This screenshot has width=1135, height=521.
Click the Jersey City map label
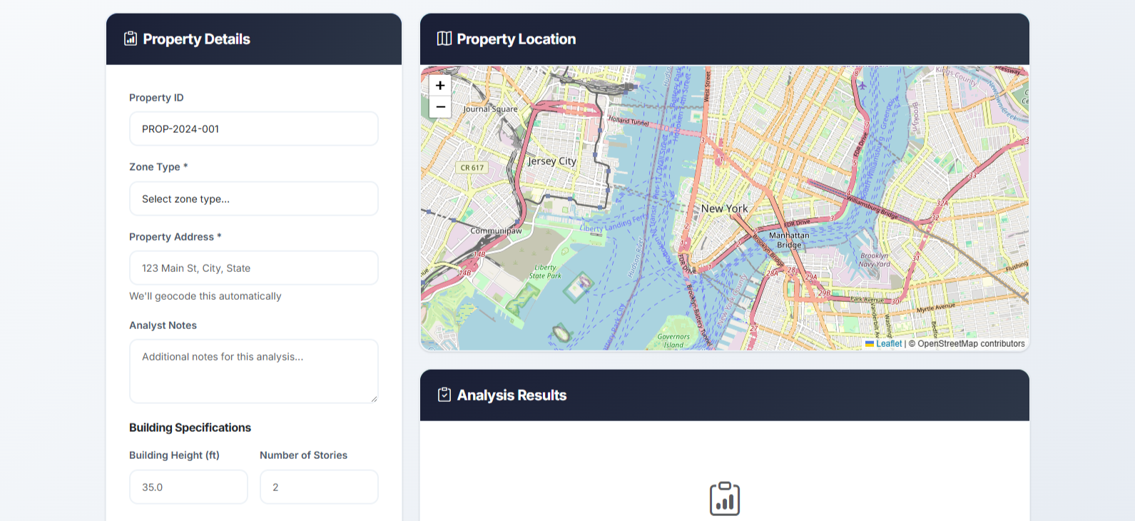(x=552, y=161)
